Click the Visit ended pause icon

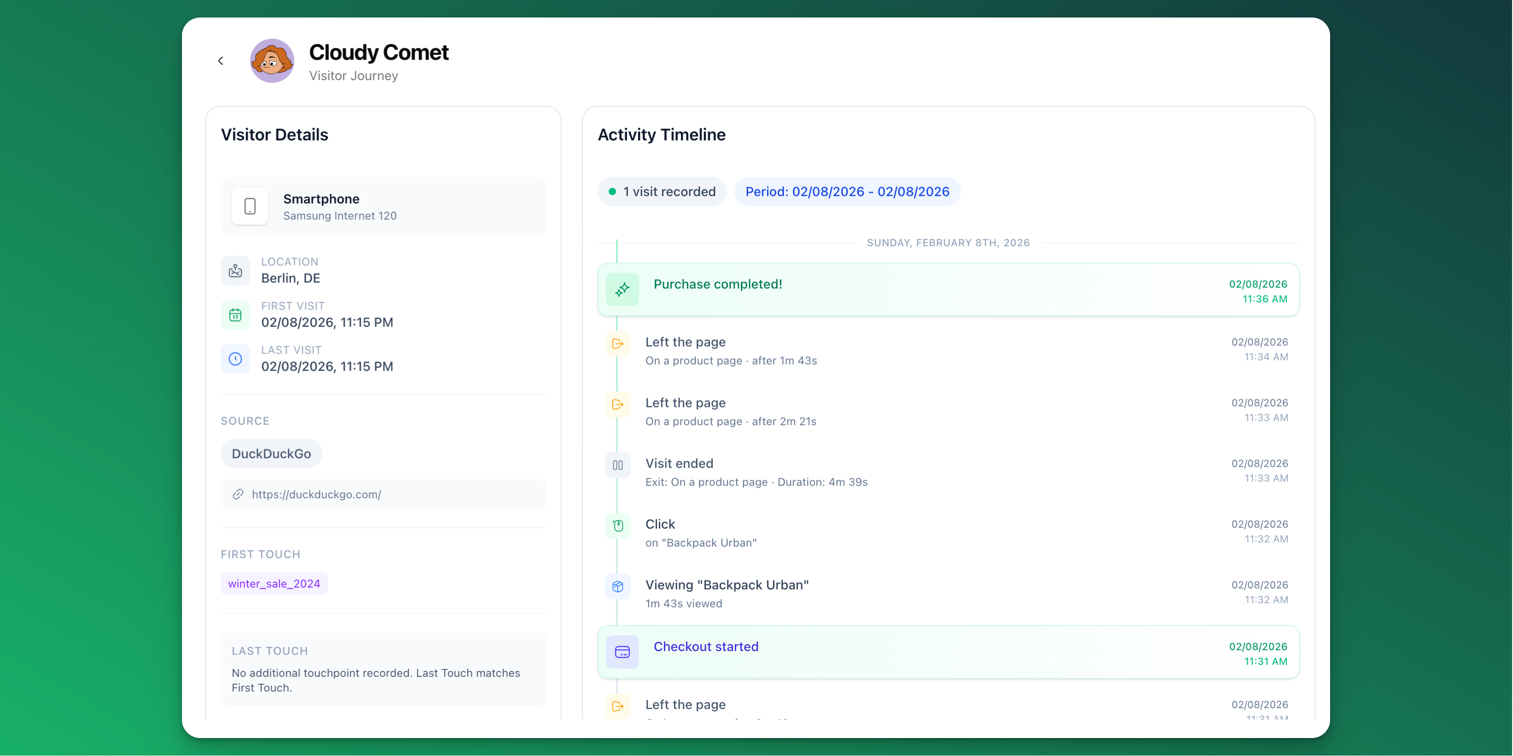click(x=617, y=465)
